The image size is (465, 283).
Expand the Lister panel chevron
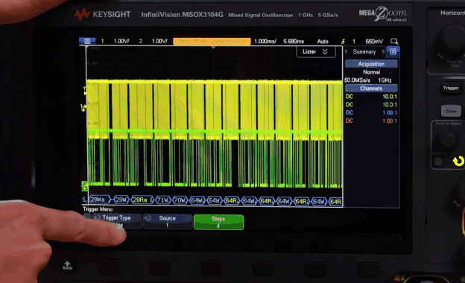[x=325, y=51]
